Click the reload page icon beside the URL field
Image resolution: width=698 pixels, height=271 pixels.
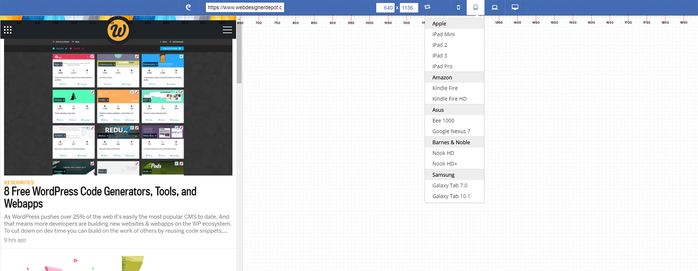click(188, 8)
